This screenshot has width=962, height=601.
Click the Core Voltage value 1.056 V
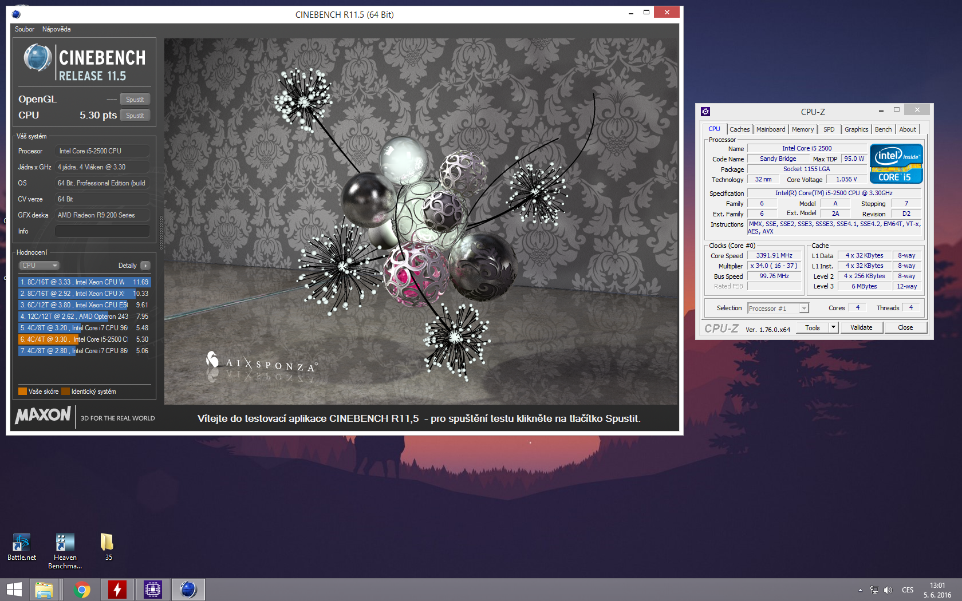point(846,180)
